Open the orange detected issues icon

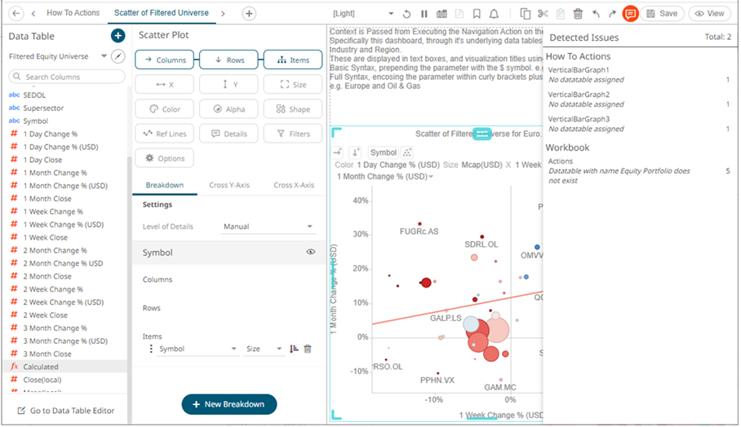pos(629,14)
